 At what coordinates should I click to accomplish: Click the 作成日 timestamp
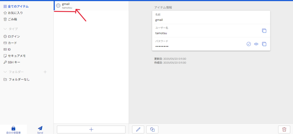pos(170,63)
